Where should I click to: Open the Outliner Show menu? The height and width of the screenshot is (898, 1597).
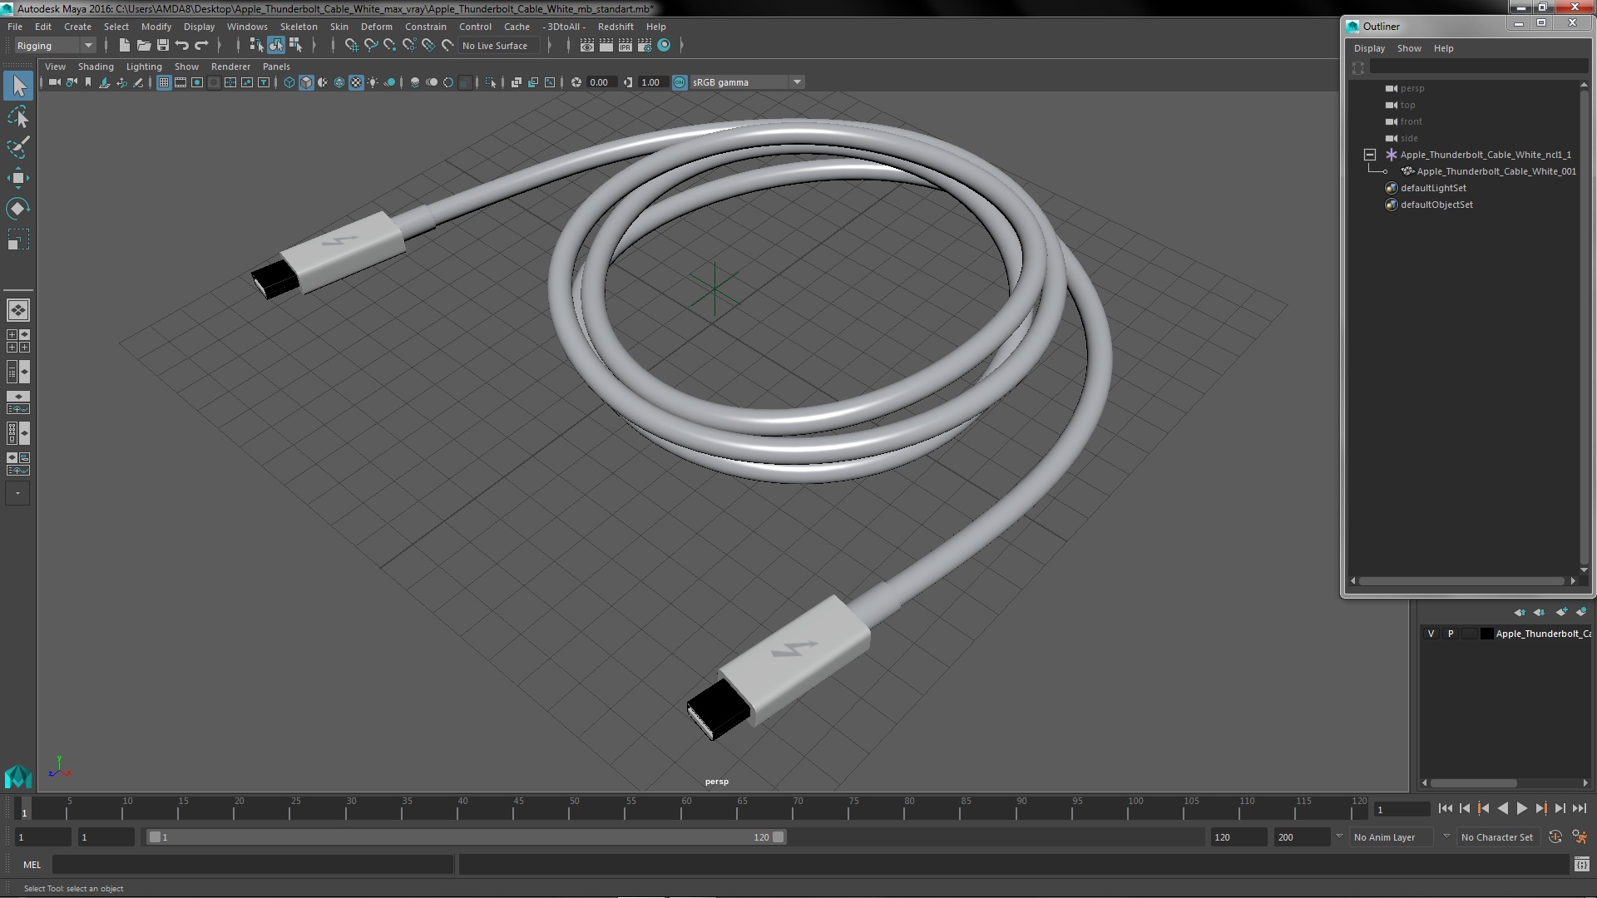click(x=1409, y=48)
